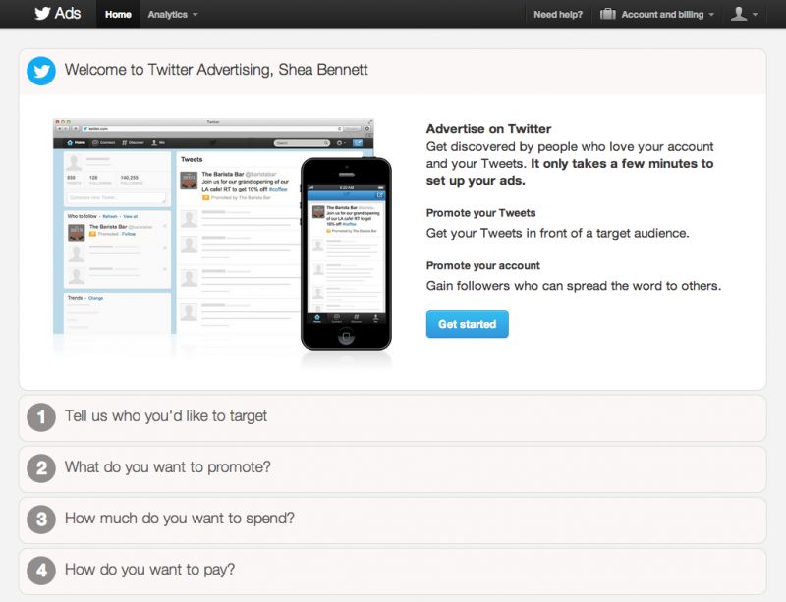
Task: Click the user menu dropdown arrow
Action: coord(756,15)
